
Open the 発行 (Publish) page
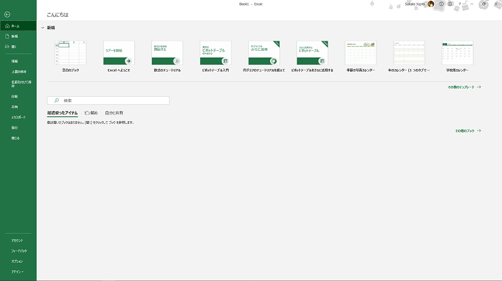[x=18, y=127]
